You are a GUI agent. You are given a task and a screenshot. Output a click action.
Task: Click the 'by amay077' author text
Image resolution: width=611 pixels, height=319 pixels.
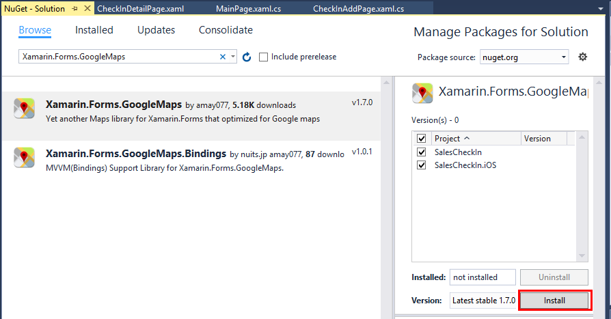click(x=207, y=105)
